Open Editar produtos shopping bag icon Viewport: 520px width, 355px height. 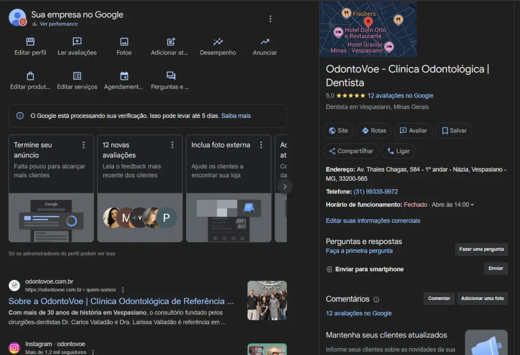click(30, 76)
